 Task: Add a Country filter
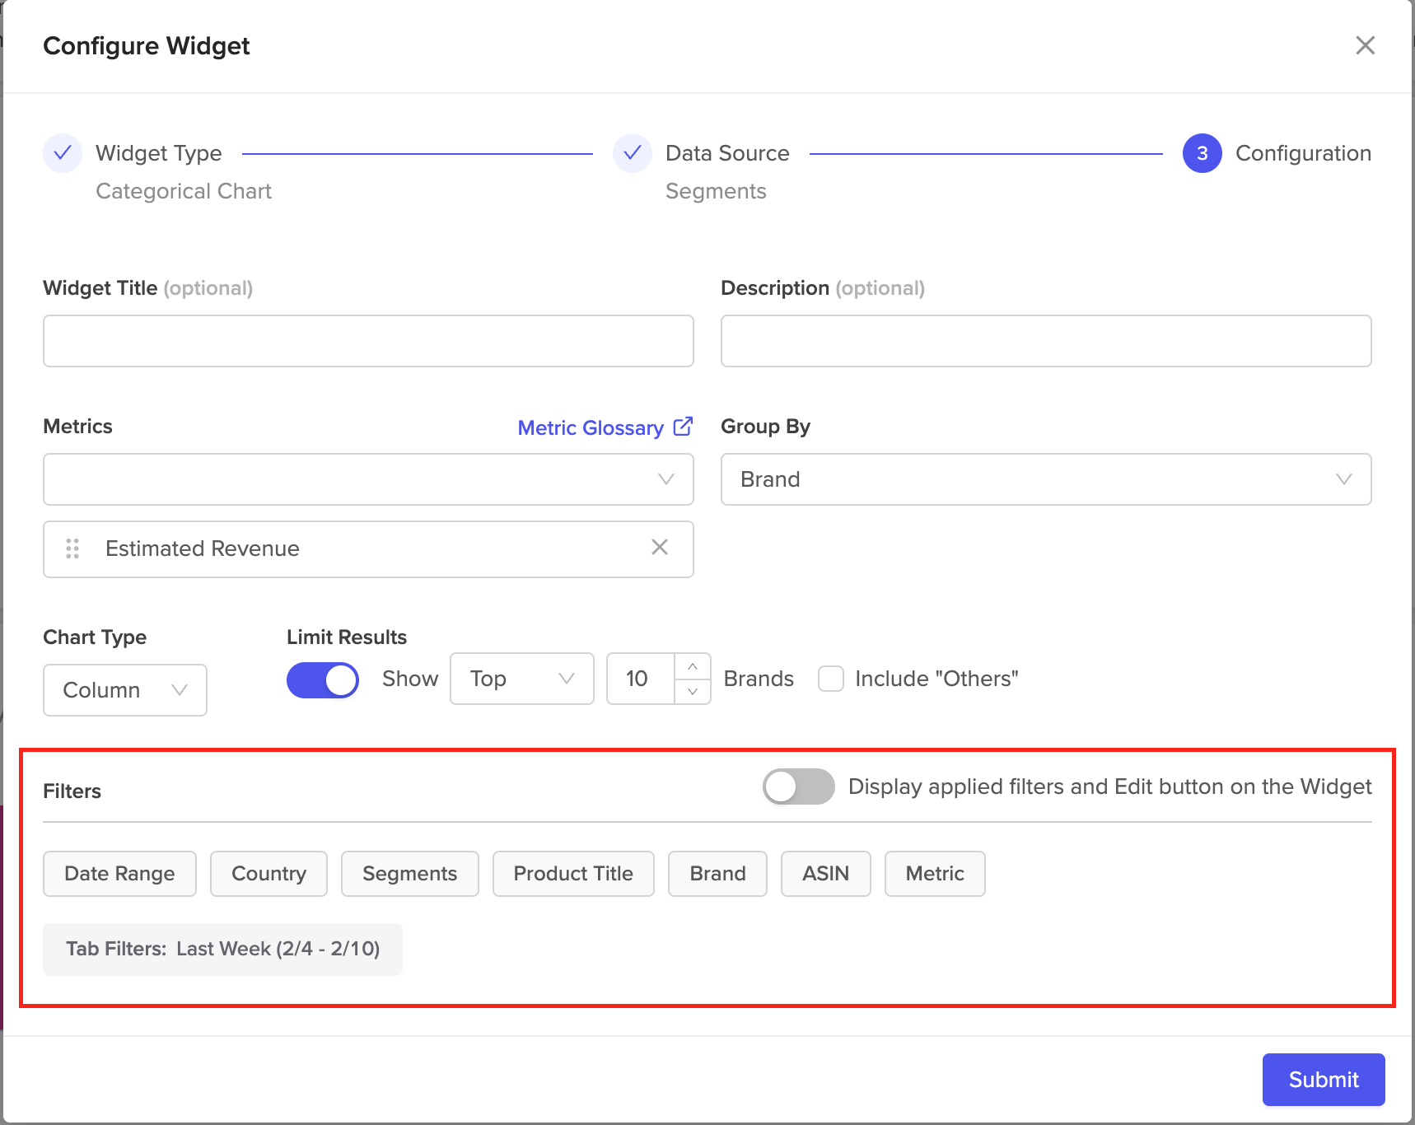(269, 874)
